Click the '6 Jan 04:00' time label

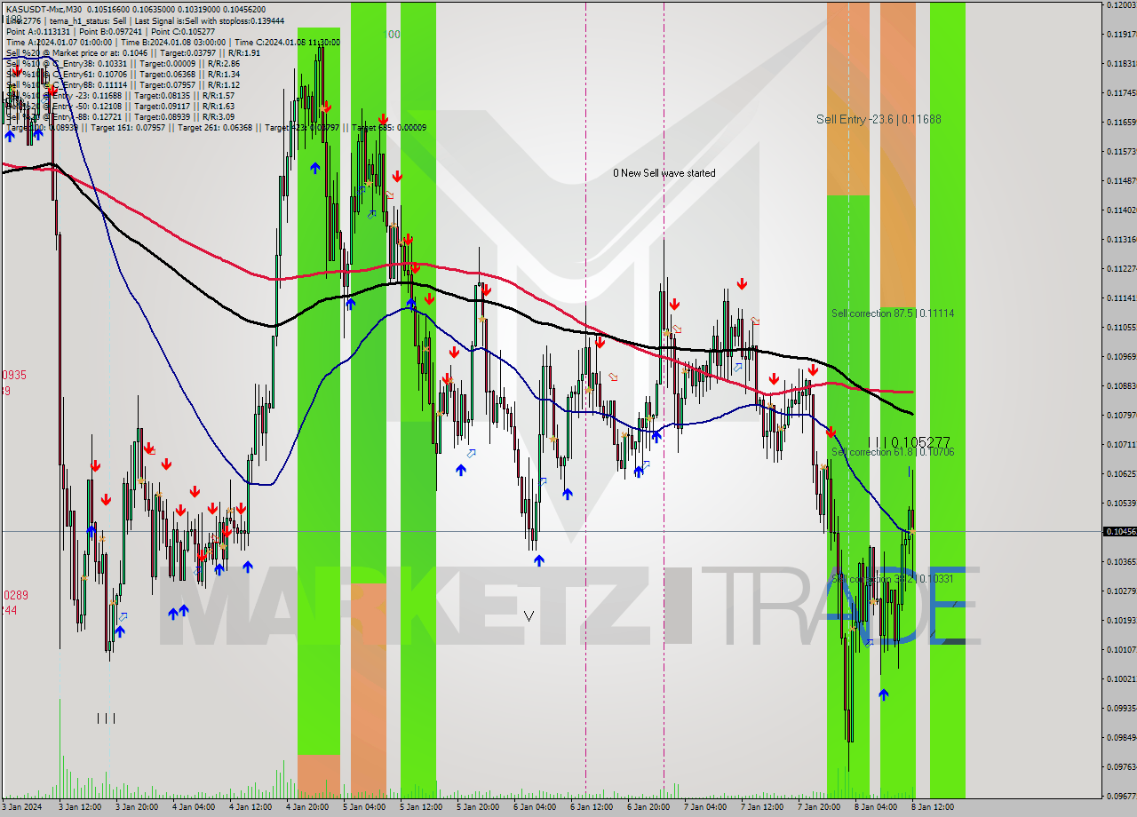click(535, 807)
